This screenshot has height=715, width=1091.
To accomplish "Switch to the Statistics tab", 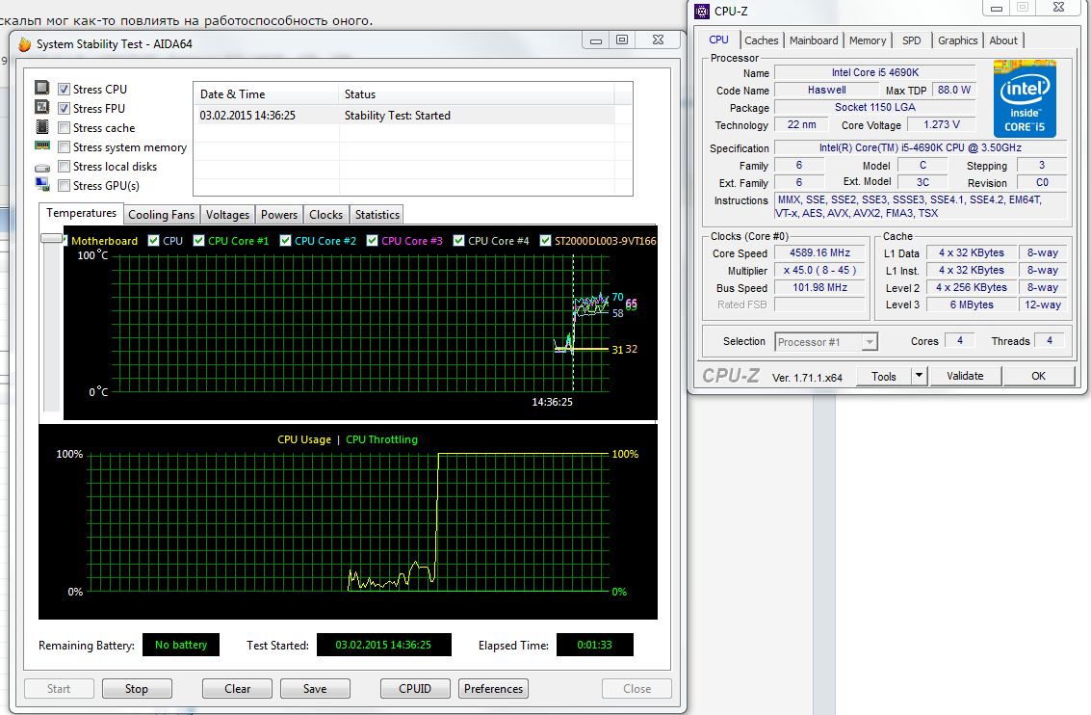I will tap(377, 215).
